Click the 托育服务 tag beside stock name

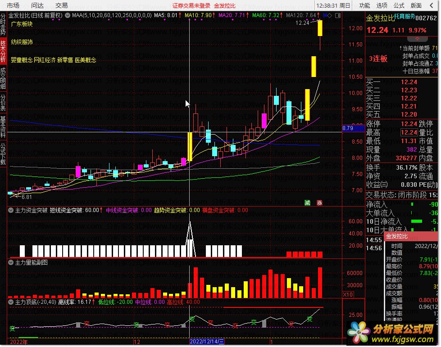tap(405, 17)
